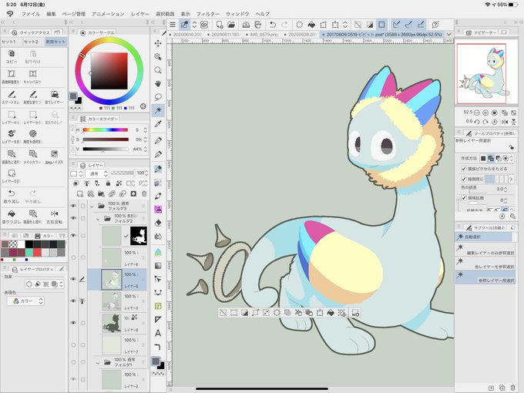
Task: Open the layer palette color dropdown
Action: pyautogui.click(x=76, y=173)
